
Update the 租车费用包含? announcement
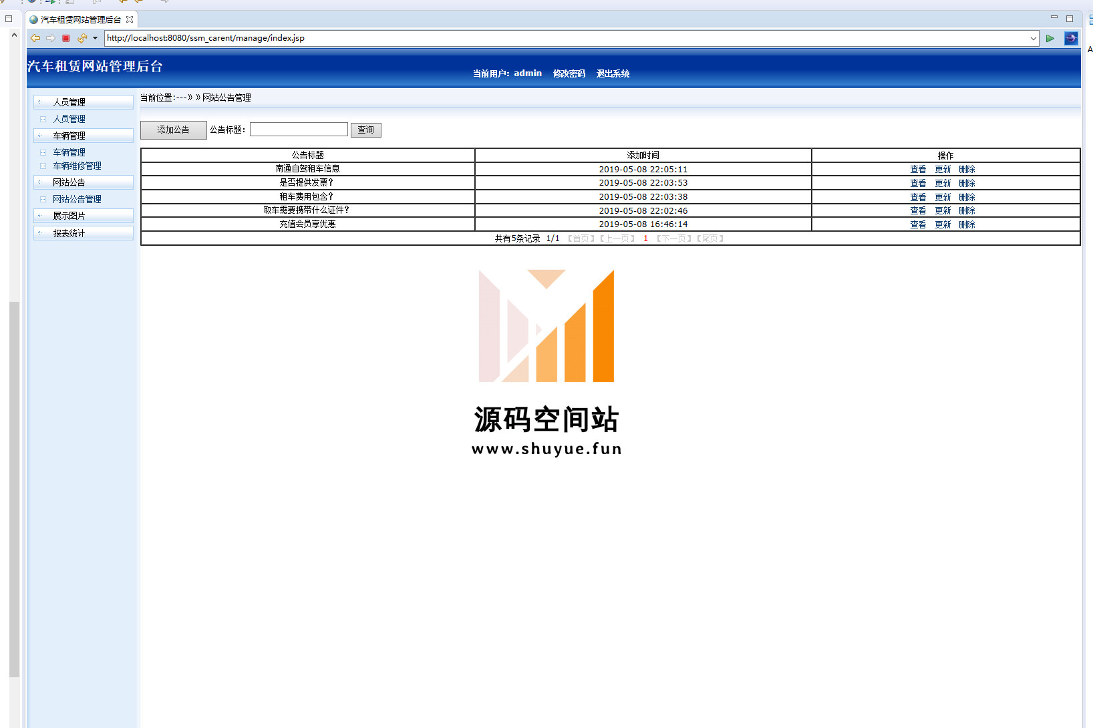click(x=943, y=197)
